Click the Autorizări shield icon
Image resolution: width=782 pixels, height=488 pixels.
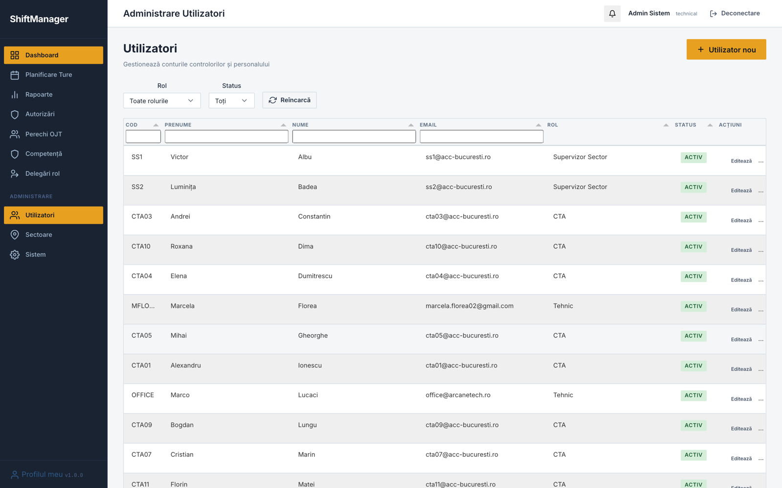(x=15, y=114)
